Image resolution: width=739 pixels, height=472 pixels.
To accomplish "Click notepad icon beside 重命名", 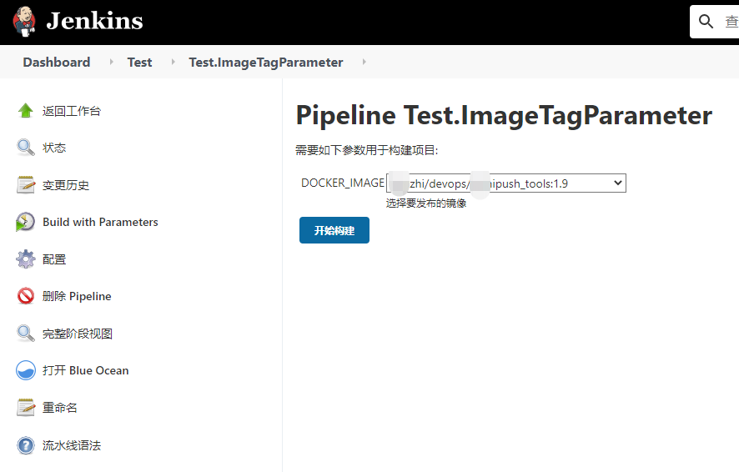I will click(26, 408).
